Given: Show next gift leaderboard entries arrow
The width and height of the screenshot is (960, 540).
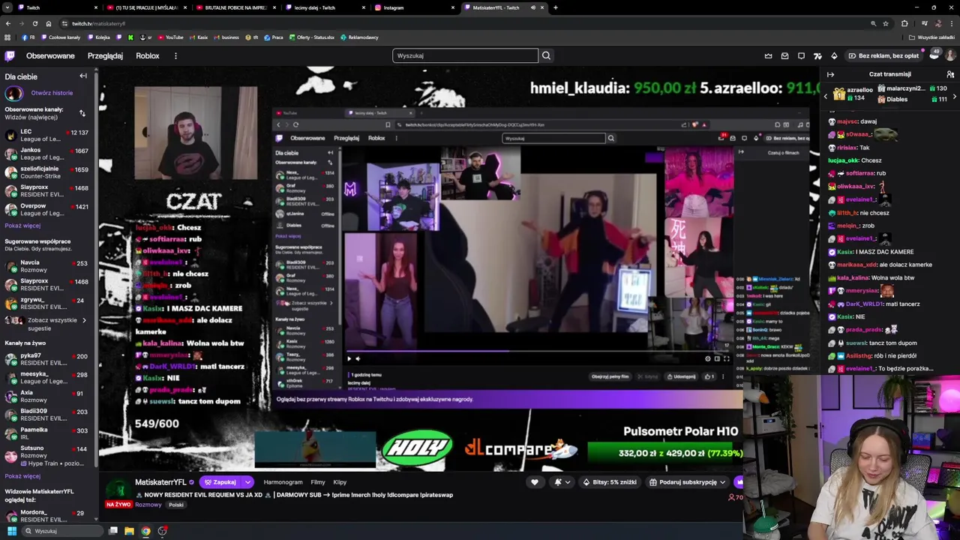Looking at the screenshot, I should tap(954, 96).
